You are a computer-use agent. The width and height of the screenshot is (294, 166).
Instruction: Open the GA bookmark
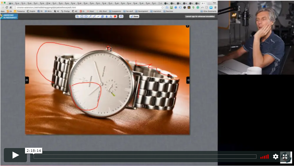pos(9,11)
